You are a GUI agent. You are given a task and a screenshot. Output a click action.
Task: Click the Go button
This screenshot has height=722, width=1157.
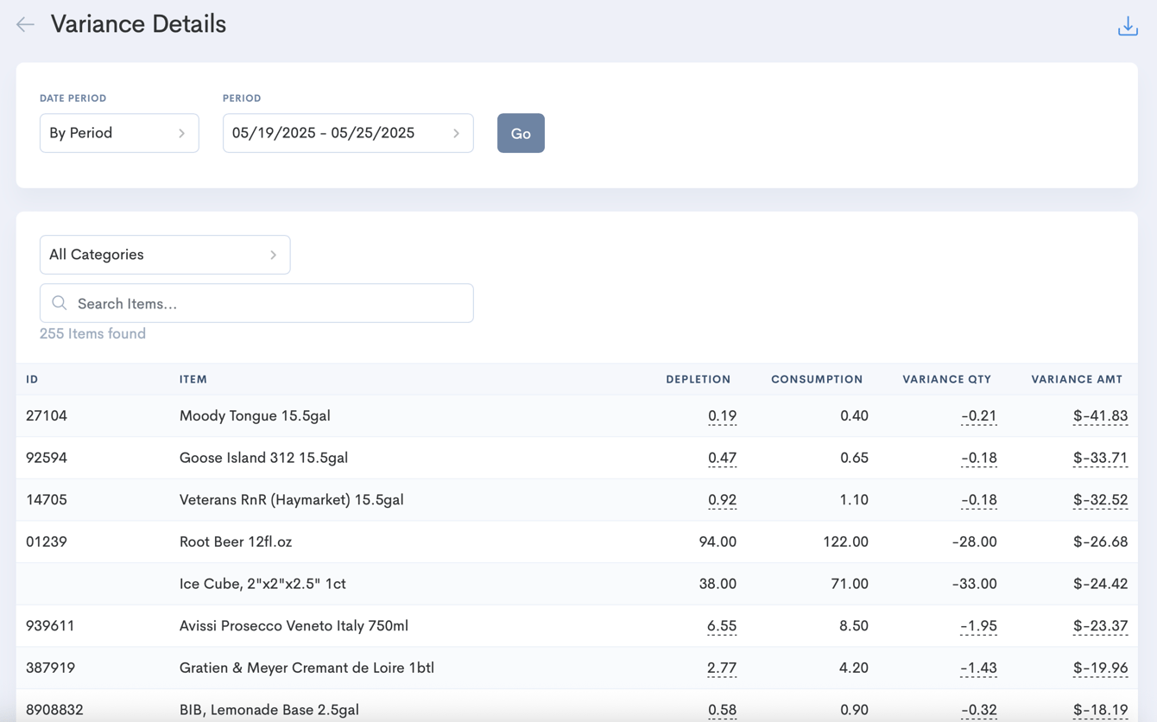[x=521, y=133]
